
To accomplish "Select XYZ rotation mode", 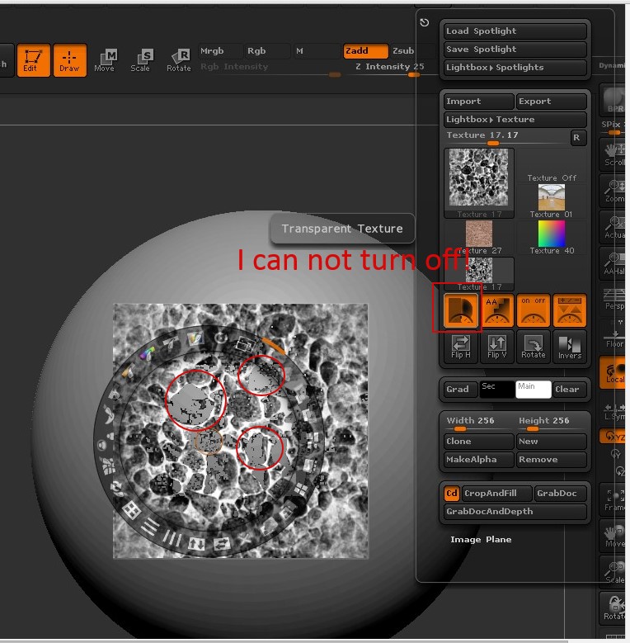I will [614, 436].
